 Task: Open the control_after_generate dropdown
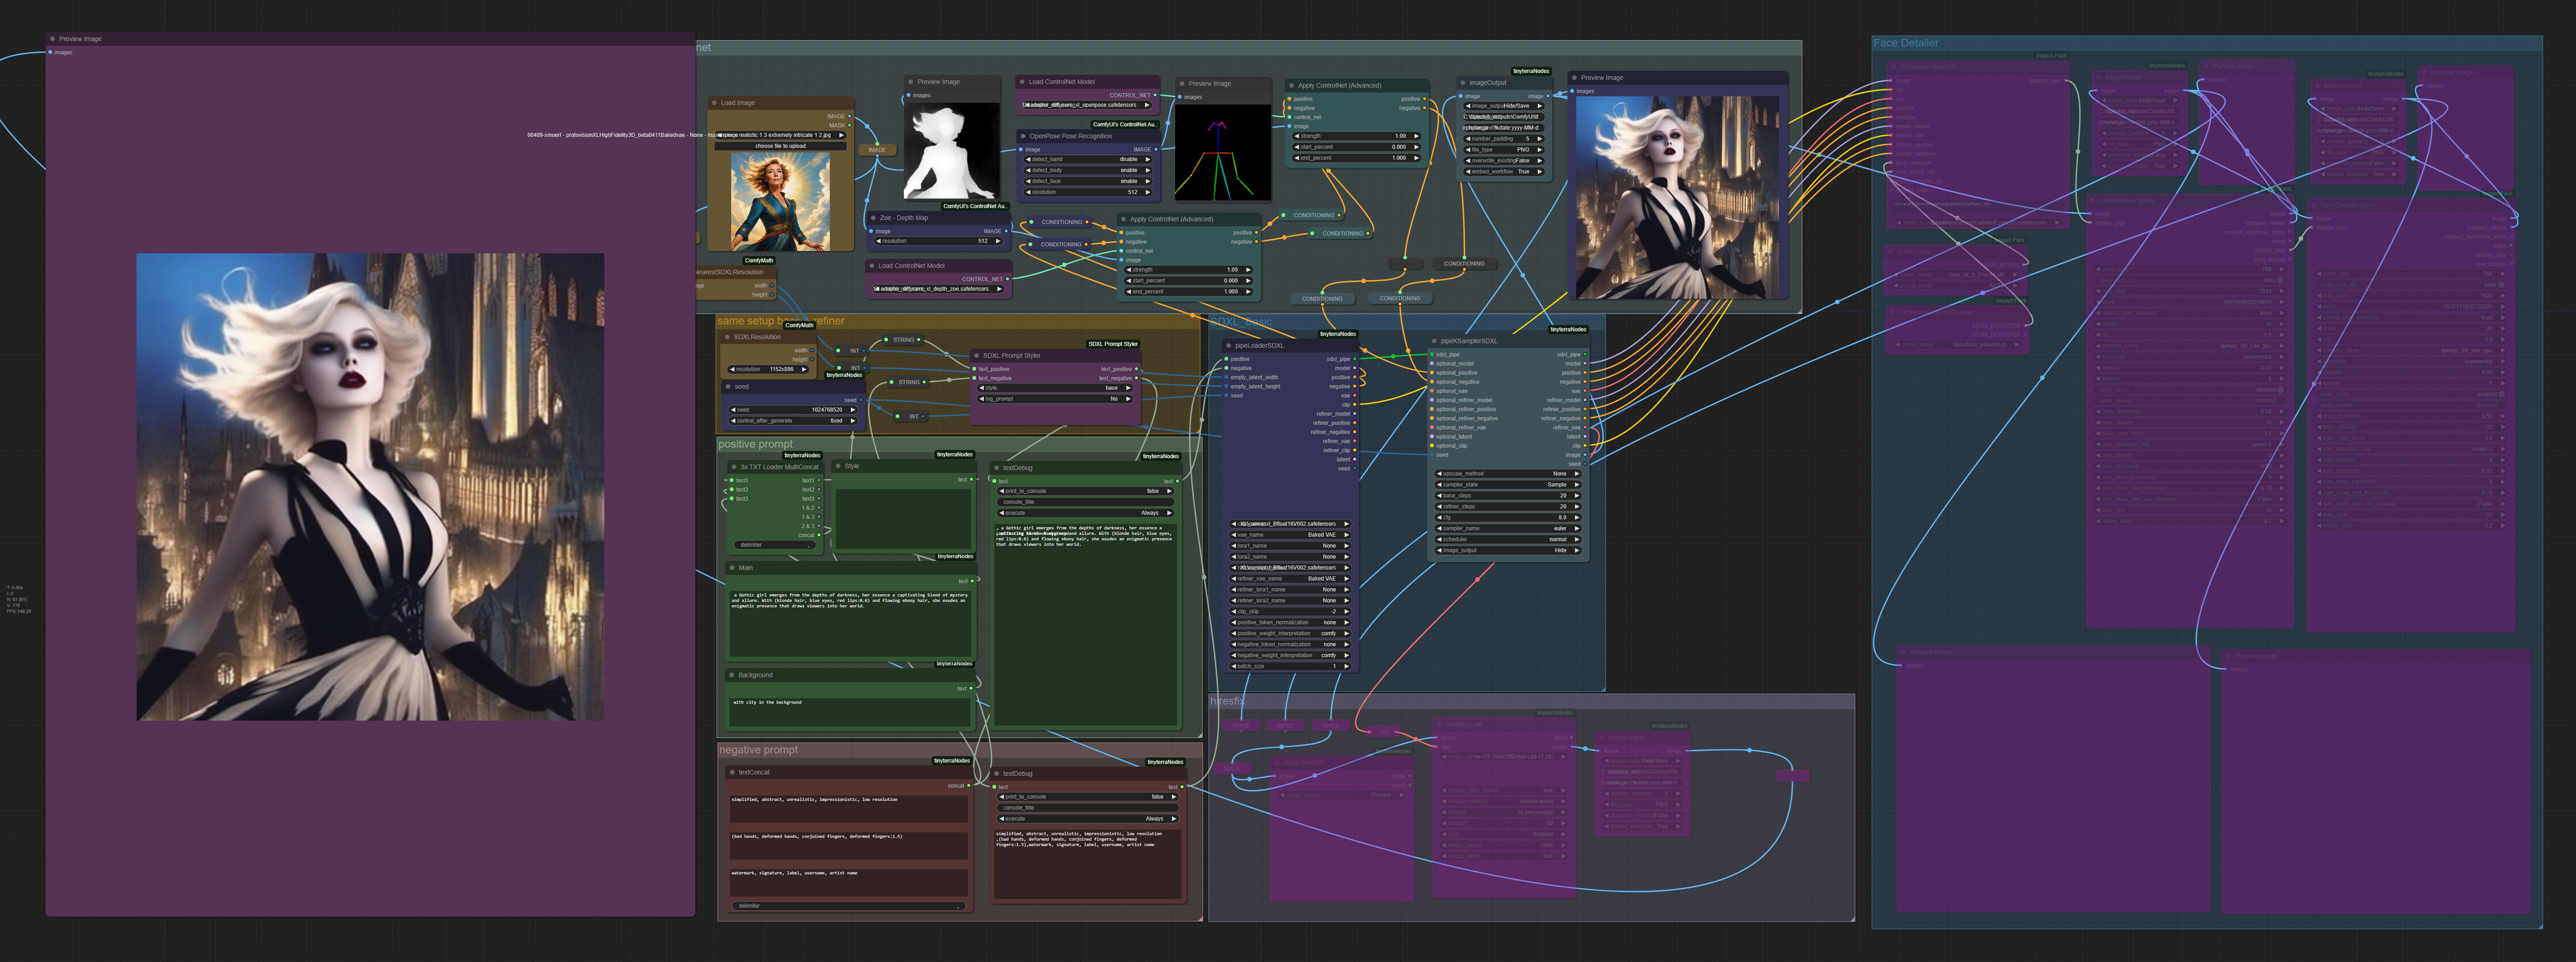coord(793,421)
